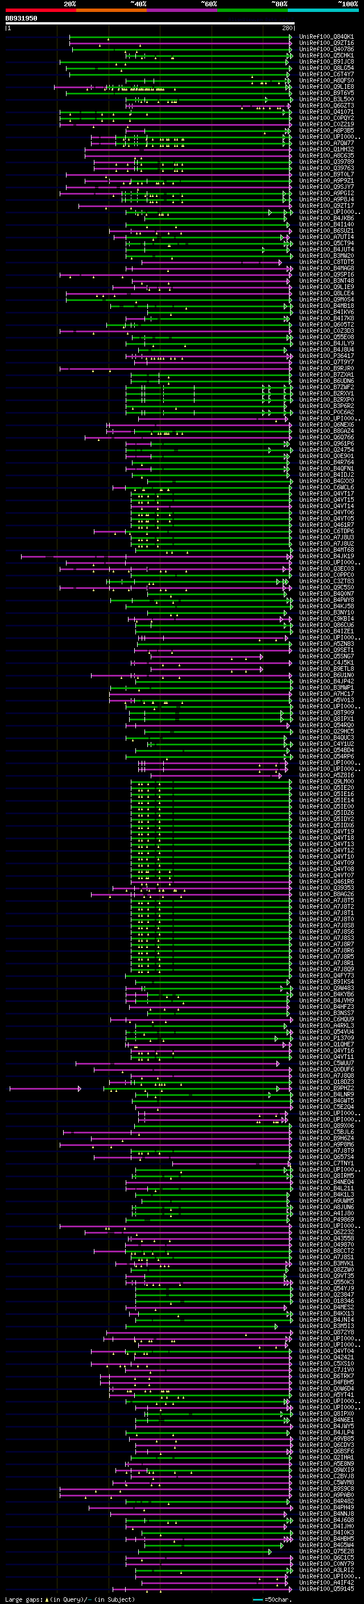Open the UniRef100_B9IJC8 entry
Viewport: 364px width, 1604px height.
(326, 61)
